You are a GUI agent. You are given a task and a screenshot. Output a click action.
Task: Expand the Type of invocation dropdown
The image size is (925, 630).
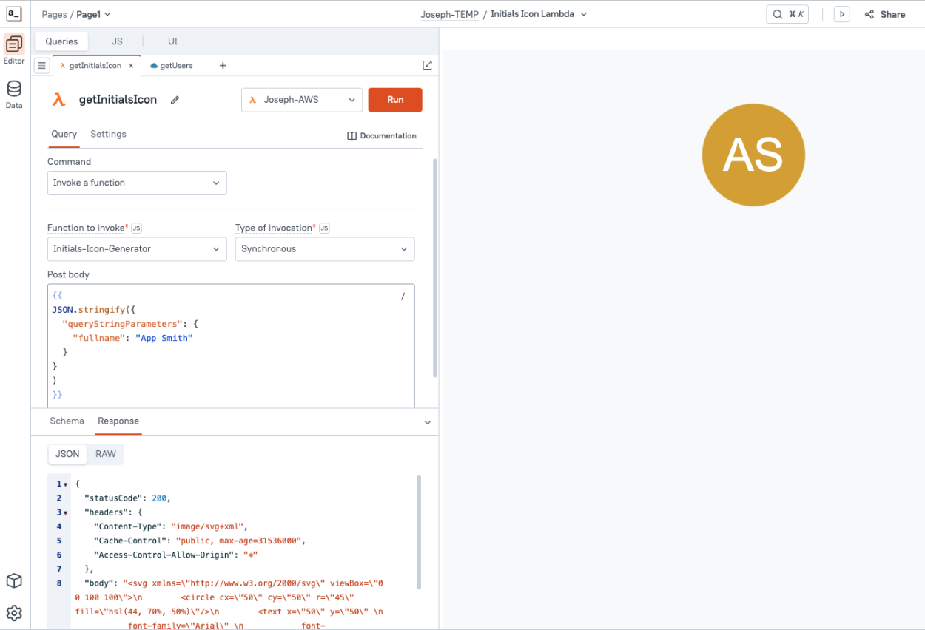tap(325, 249)
